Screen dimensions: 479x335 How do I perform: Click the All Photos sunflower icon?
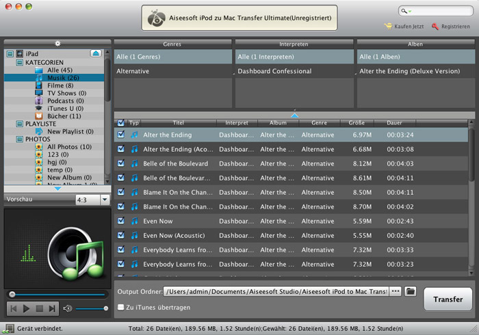coord(39,147)
